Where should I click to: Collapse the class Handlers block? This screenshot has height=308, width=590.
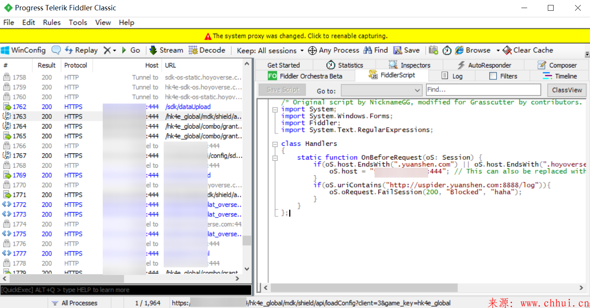[x=275, y=144]
